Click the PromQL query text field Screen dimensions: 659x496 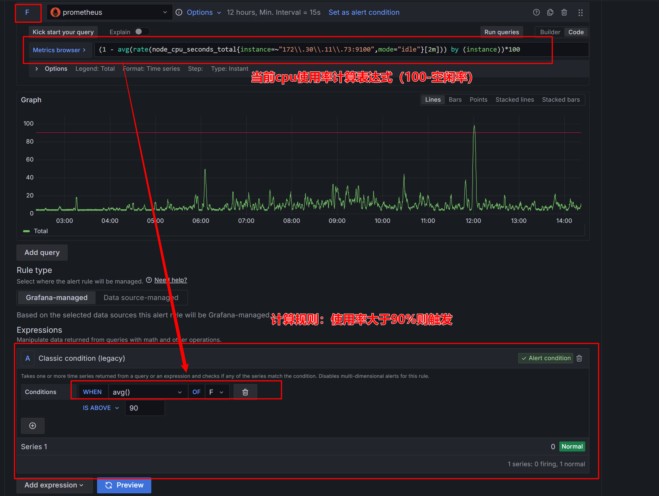click(341, 50)
